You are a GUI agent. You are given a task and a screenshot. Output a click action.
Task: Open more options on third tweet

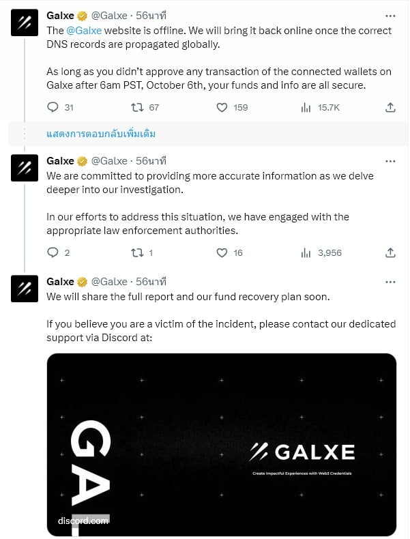pos(390,282)
